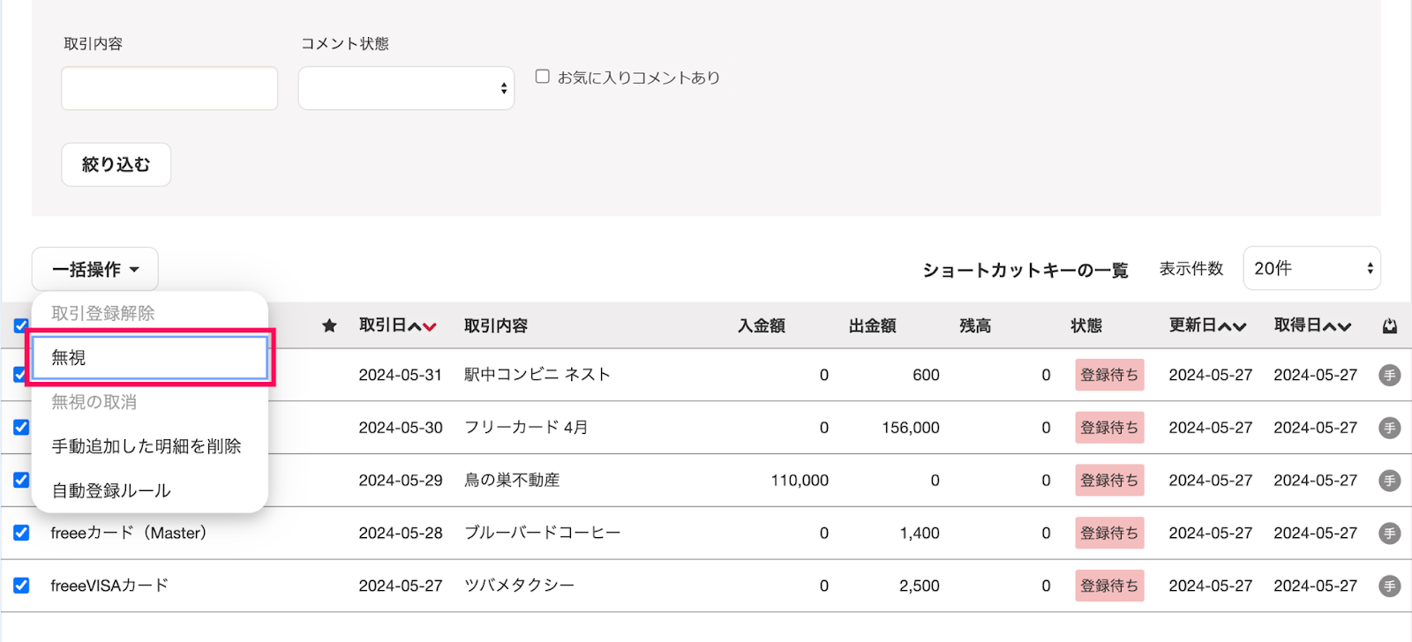Click the icon in last header column
Screen dimensions: 1412x642
pyautogui.click(x=1389, y=326)
